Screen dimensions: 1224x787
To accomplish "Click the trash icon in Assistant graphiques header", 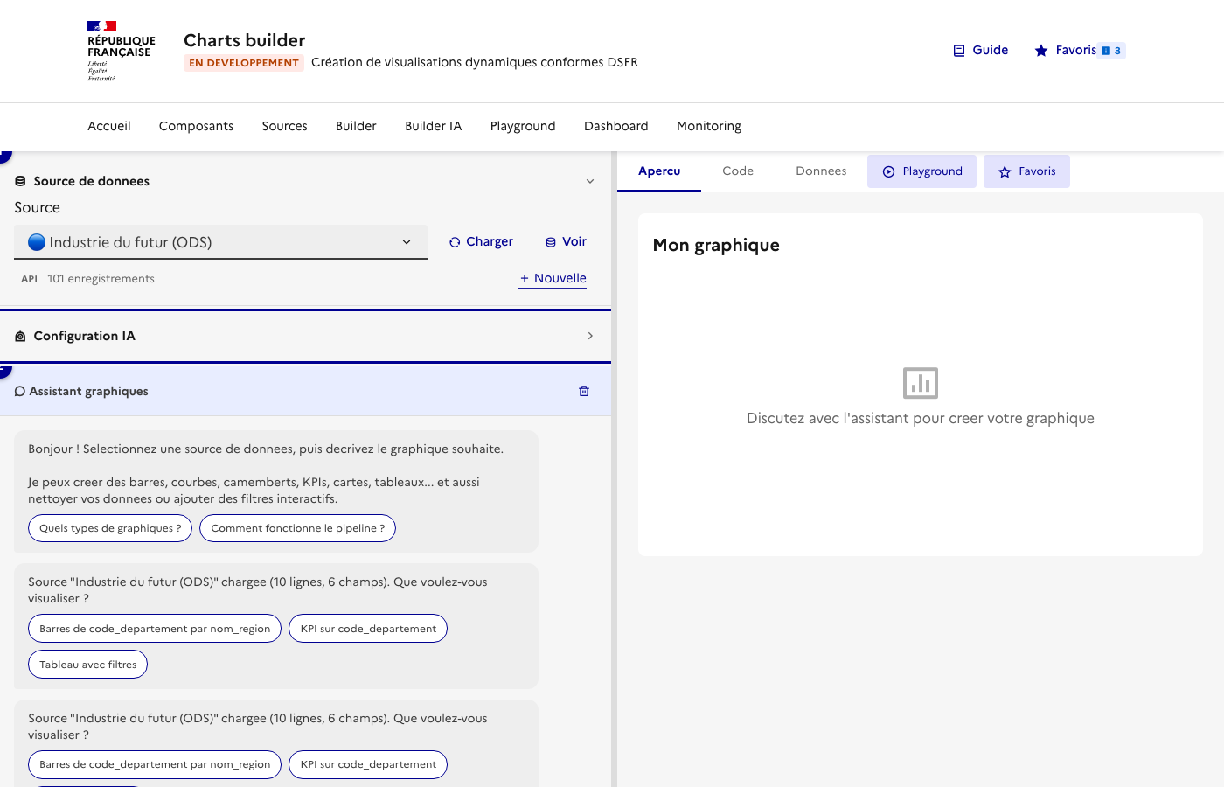I will [583, 391].
